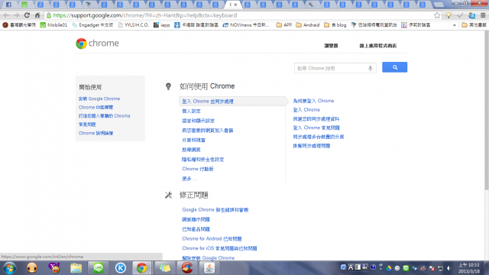
Task: Close the active tab
Action: [236, 5]
